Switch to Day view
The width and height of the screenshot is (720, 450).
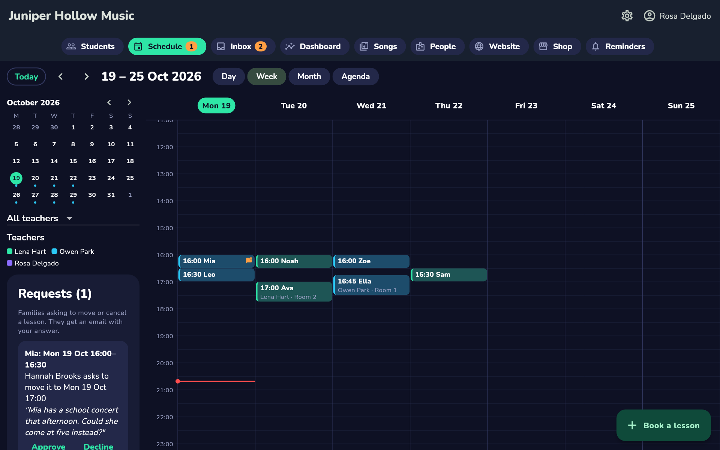click(229, 76)
